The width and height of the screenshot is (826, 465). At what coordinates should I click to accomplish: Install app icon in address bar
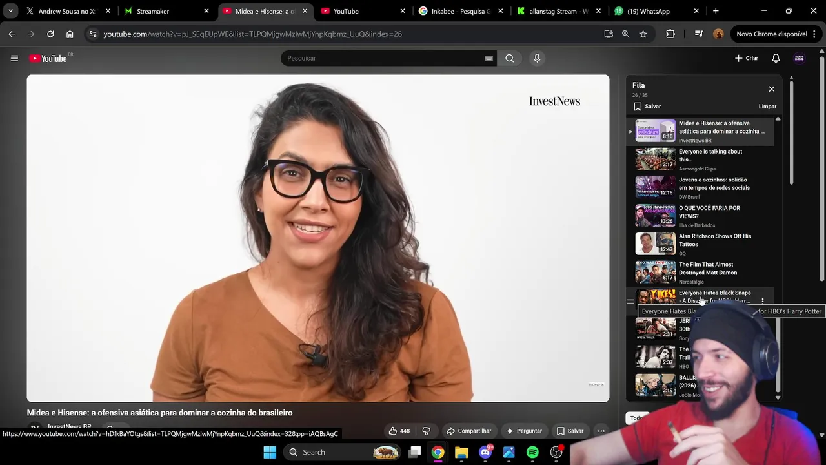tap(609, 34)
